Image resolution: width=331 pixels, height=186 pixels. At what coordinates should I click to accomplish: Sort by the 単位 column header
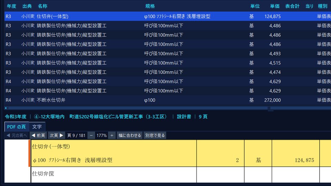(x=255, y=6)
